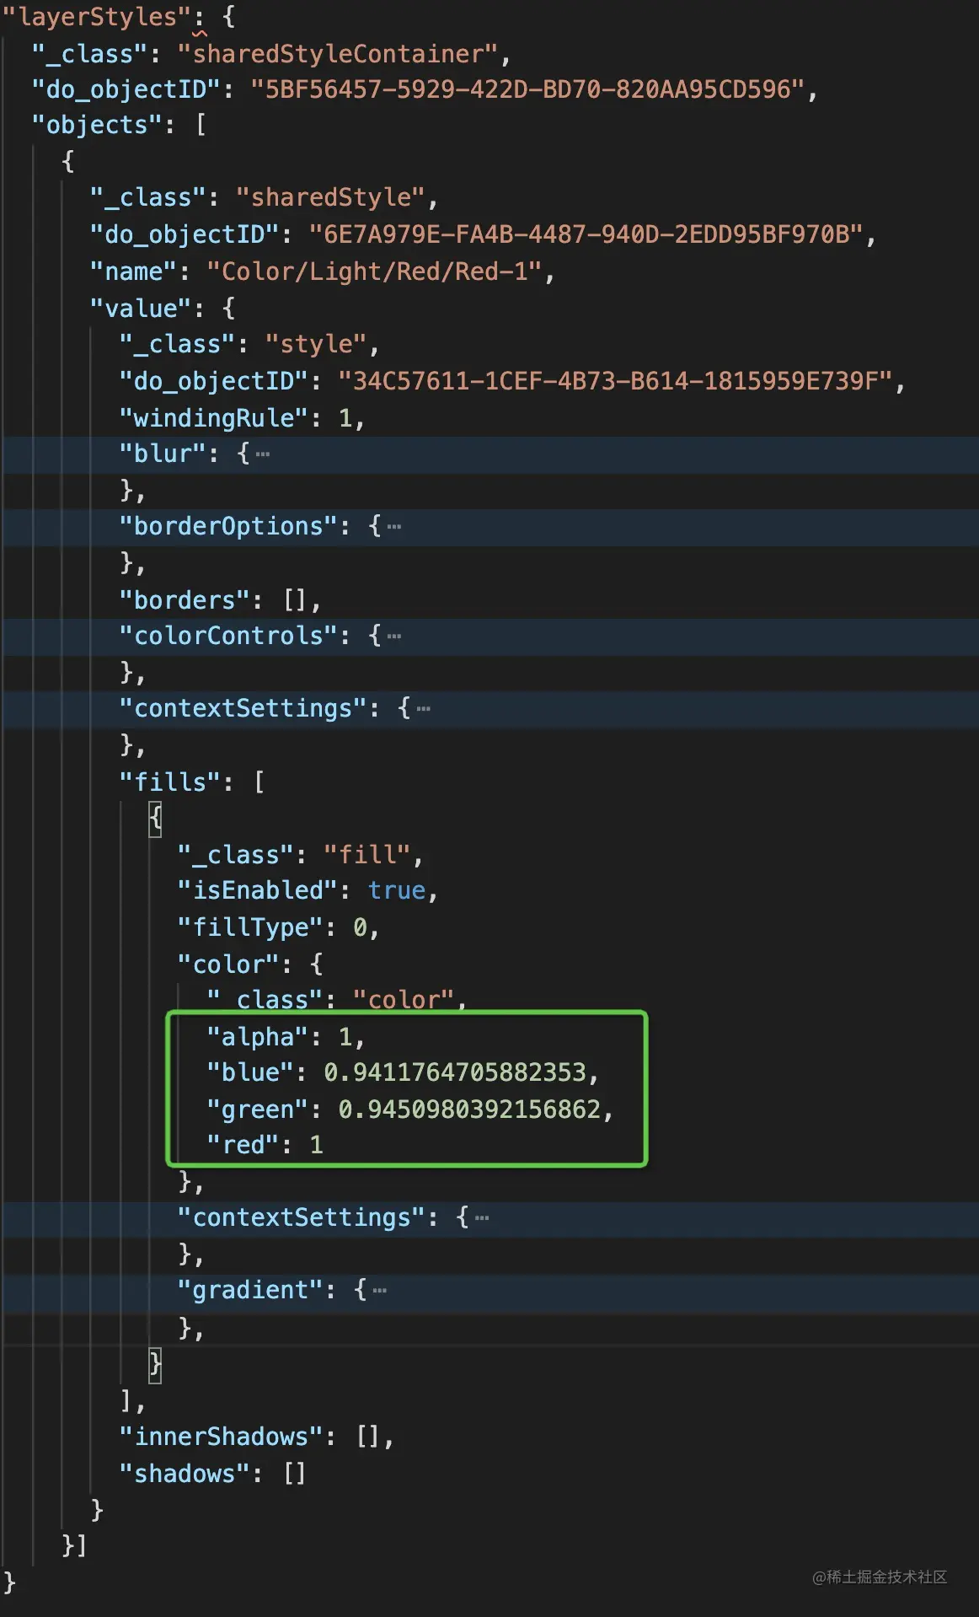Expand the folded "borderOptions" ellipsis marker
The image size is (979, 1617).
click(x=394, y=527)
